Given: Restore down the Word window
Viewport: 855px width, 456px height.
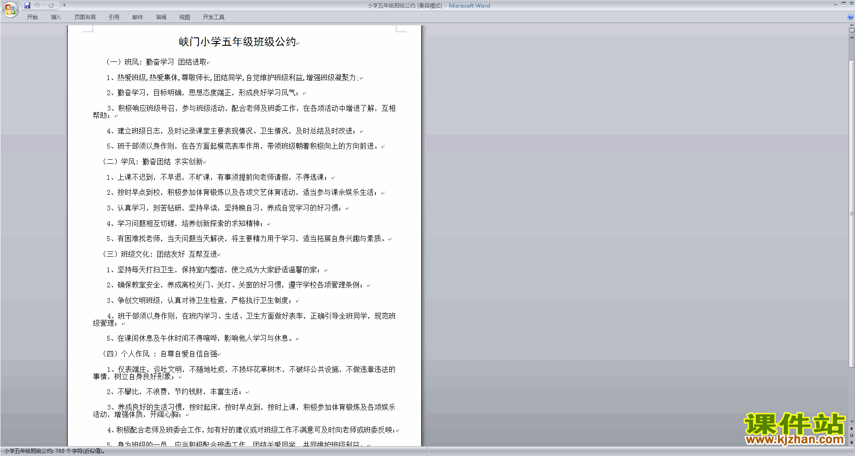Looking at the screenshot, I should coord(843,4).
